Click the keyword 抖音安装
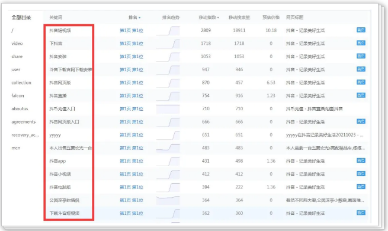The height and width of the screenshot is (231, 388). tap(58, 57)
